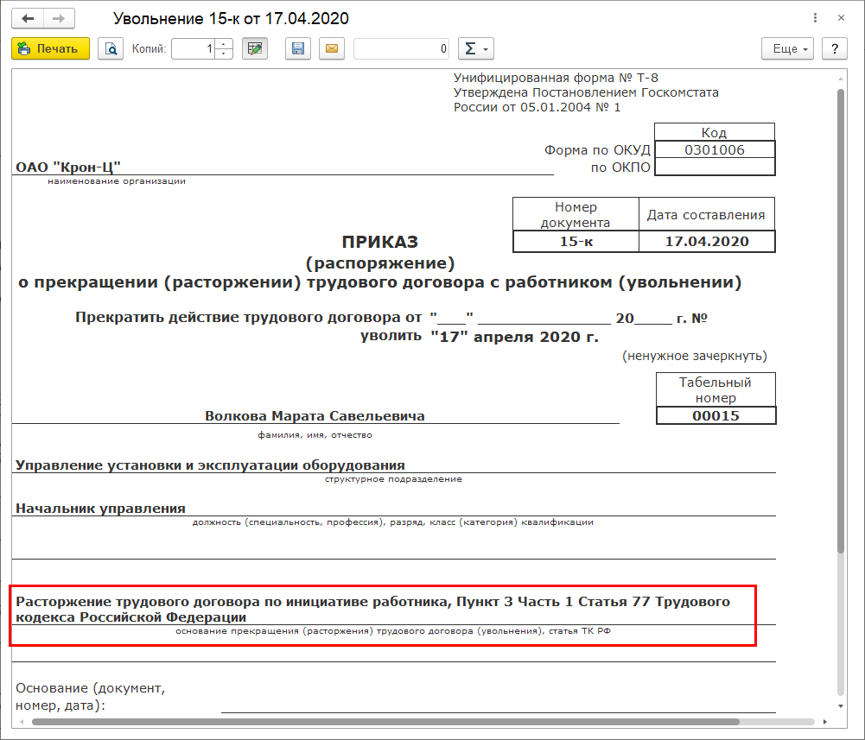Click the horizontal scrollbar right arrow
The height and width of the screenshot is (740, 865).
coord(824,721)
